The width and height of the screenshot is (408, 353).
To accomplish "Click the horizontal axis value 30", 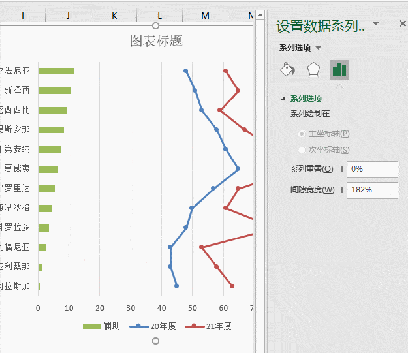I will click(131, 308).
